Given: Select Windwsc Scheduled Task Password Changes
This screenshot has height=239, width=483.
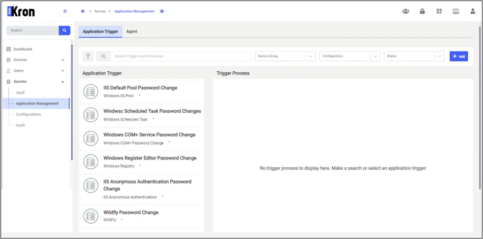Looking at the screenshot, I should (x=152, y=111).
